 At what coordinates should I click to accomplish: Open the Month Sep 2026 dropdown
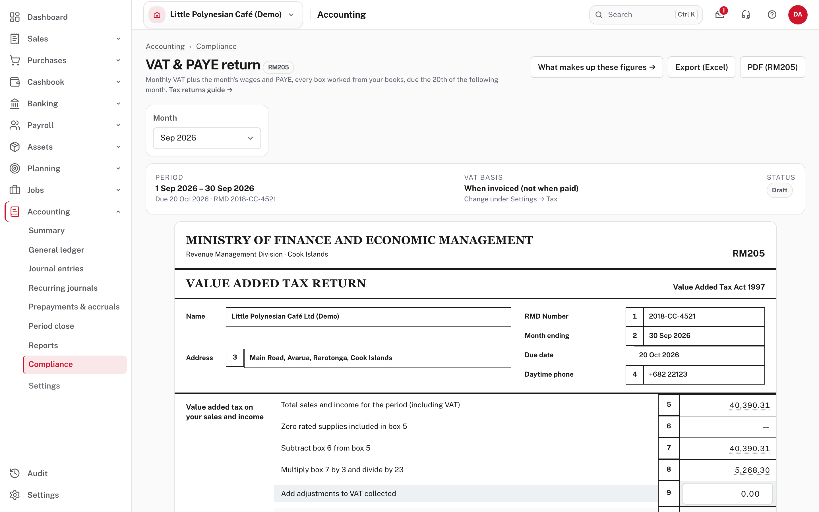pyautogui.click(x=207, y=138)
